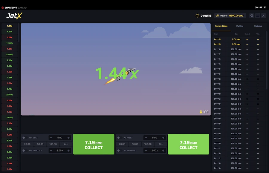Select 1.00x in multiplier history

pos(10,100)
